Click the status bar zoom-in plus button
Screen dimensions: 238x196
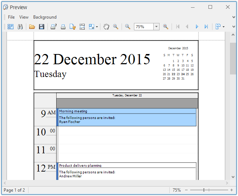(232, 190)
